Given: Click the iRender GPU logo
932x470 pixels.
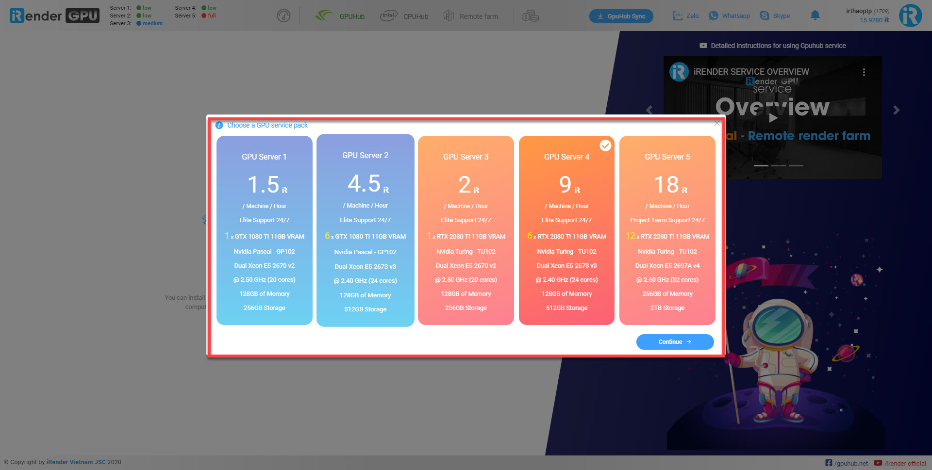Looking at the screenshot, I should 54,16.
